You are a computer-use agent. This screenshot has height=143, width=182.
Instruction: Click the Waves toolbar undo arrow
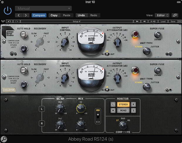click(9, 21)
